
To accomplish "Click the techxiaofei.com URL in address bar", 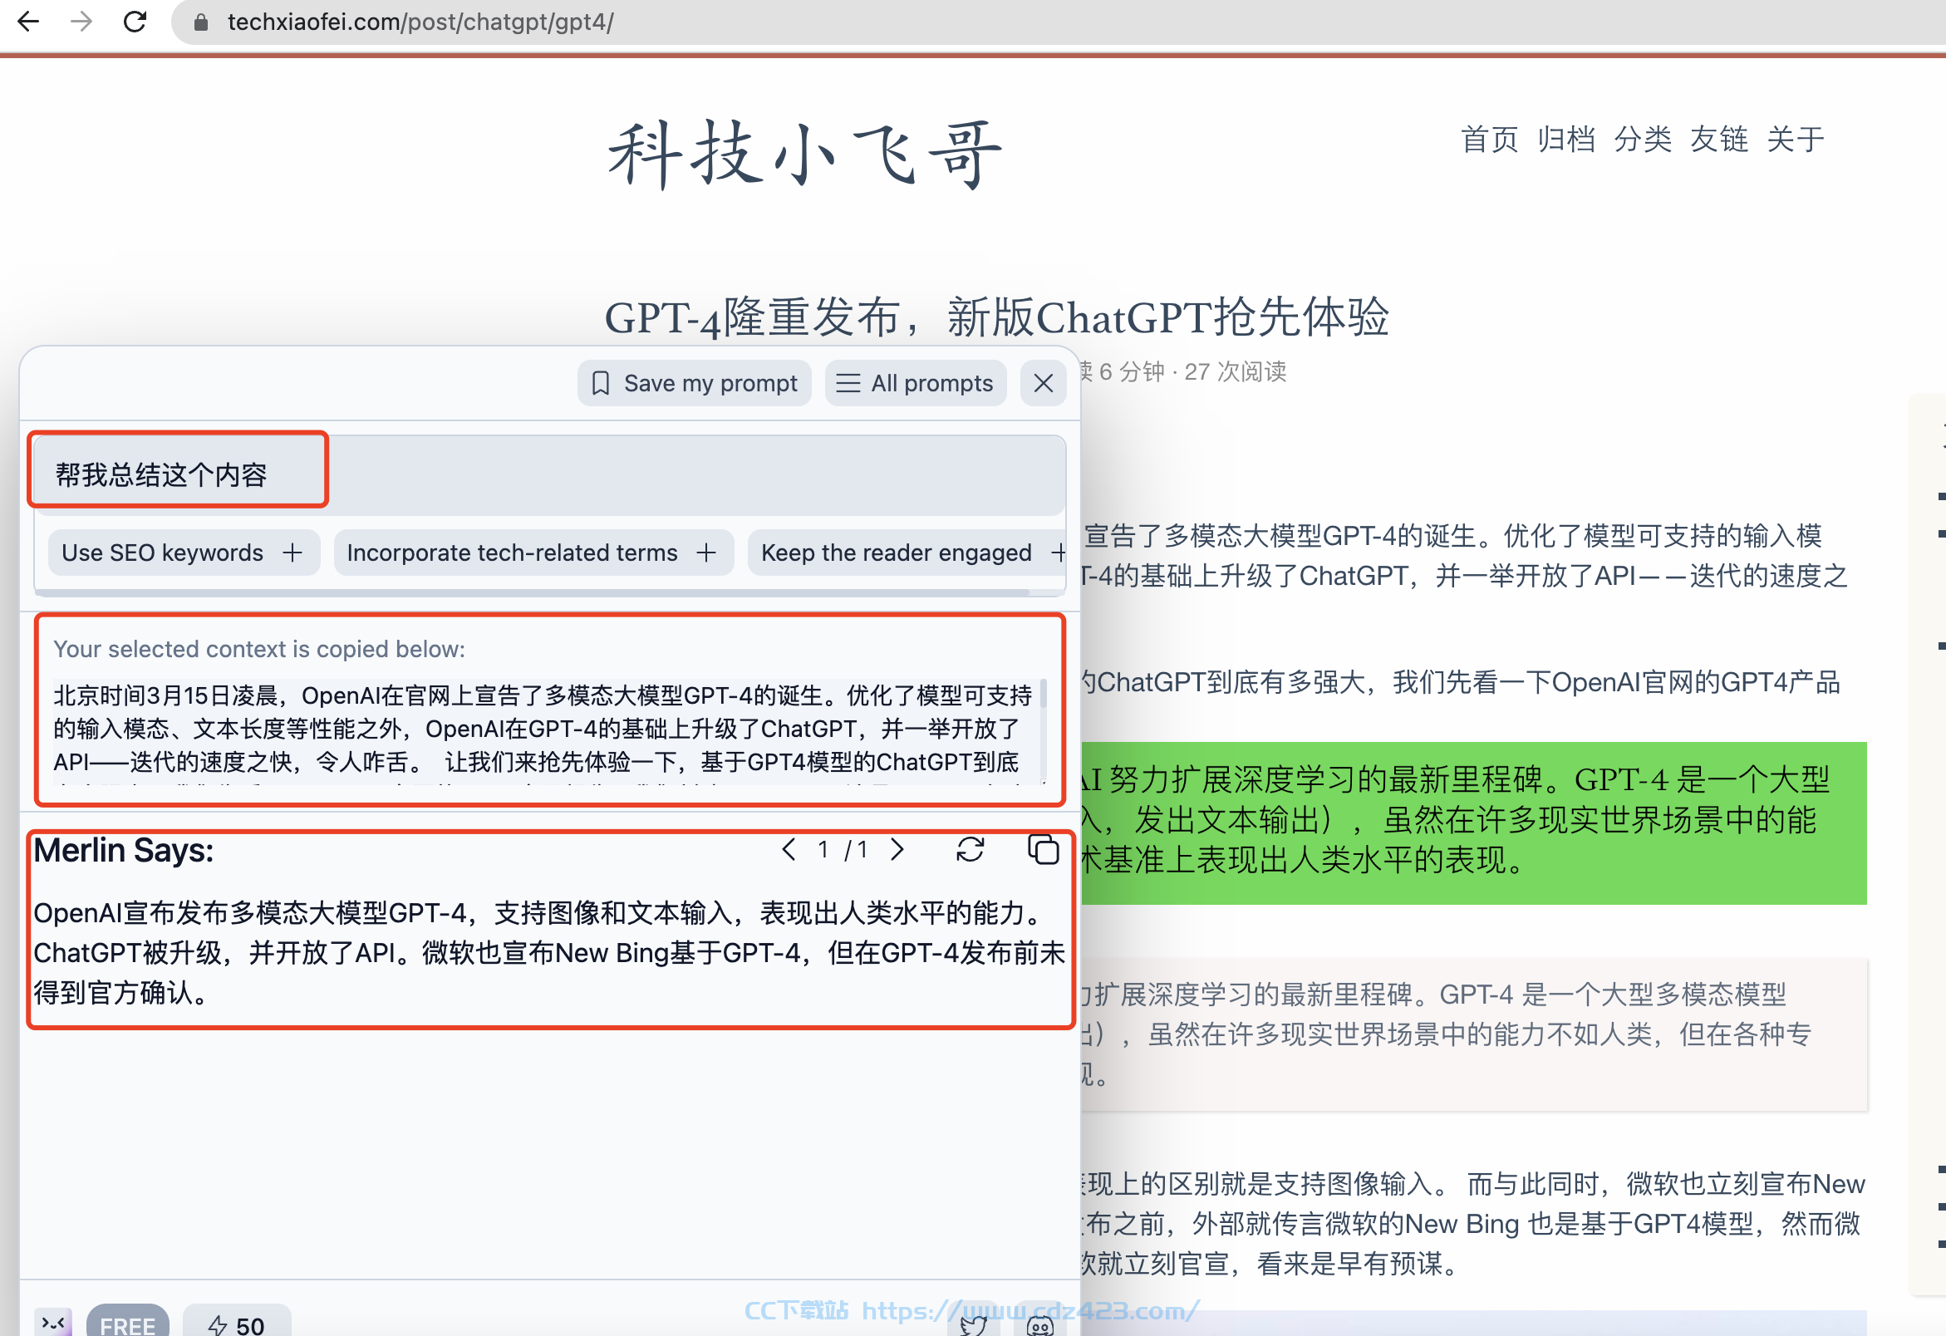I will (420, 22).
